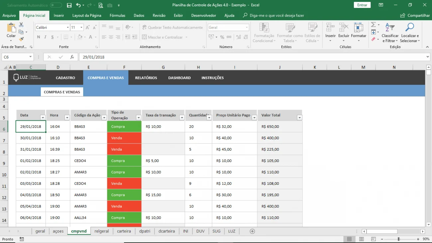Open the relgeral sheet tab

[102, 231]
